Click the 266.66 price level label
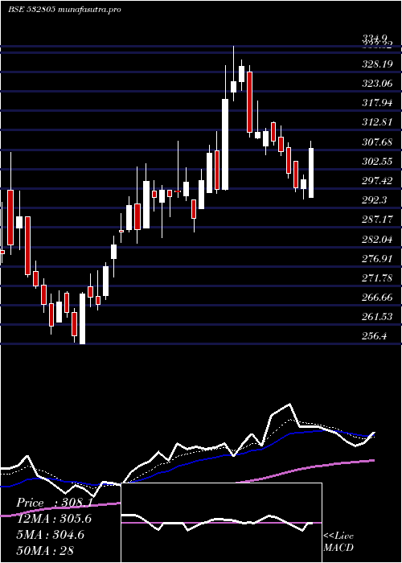Viewport: 402px width, 563px height. coord(377,298)
